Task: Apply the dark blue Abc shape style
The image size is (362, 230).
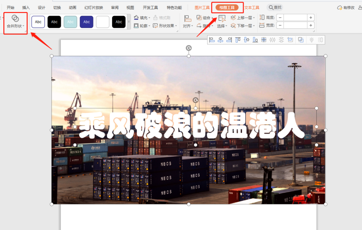Action: click(x=86, y=22)
